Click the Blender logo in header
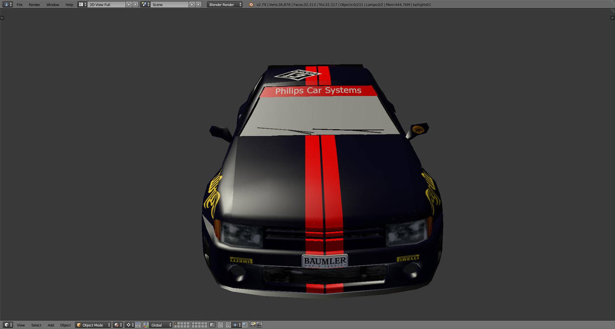 click(251, 5)
